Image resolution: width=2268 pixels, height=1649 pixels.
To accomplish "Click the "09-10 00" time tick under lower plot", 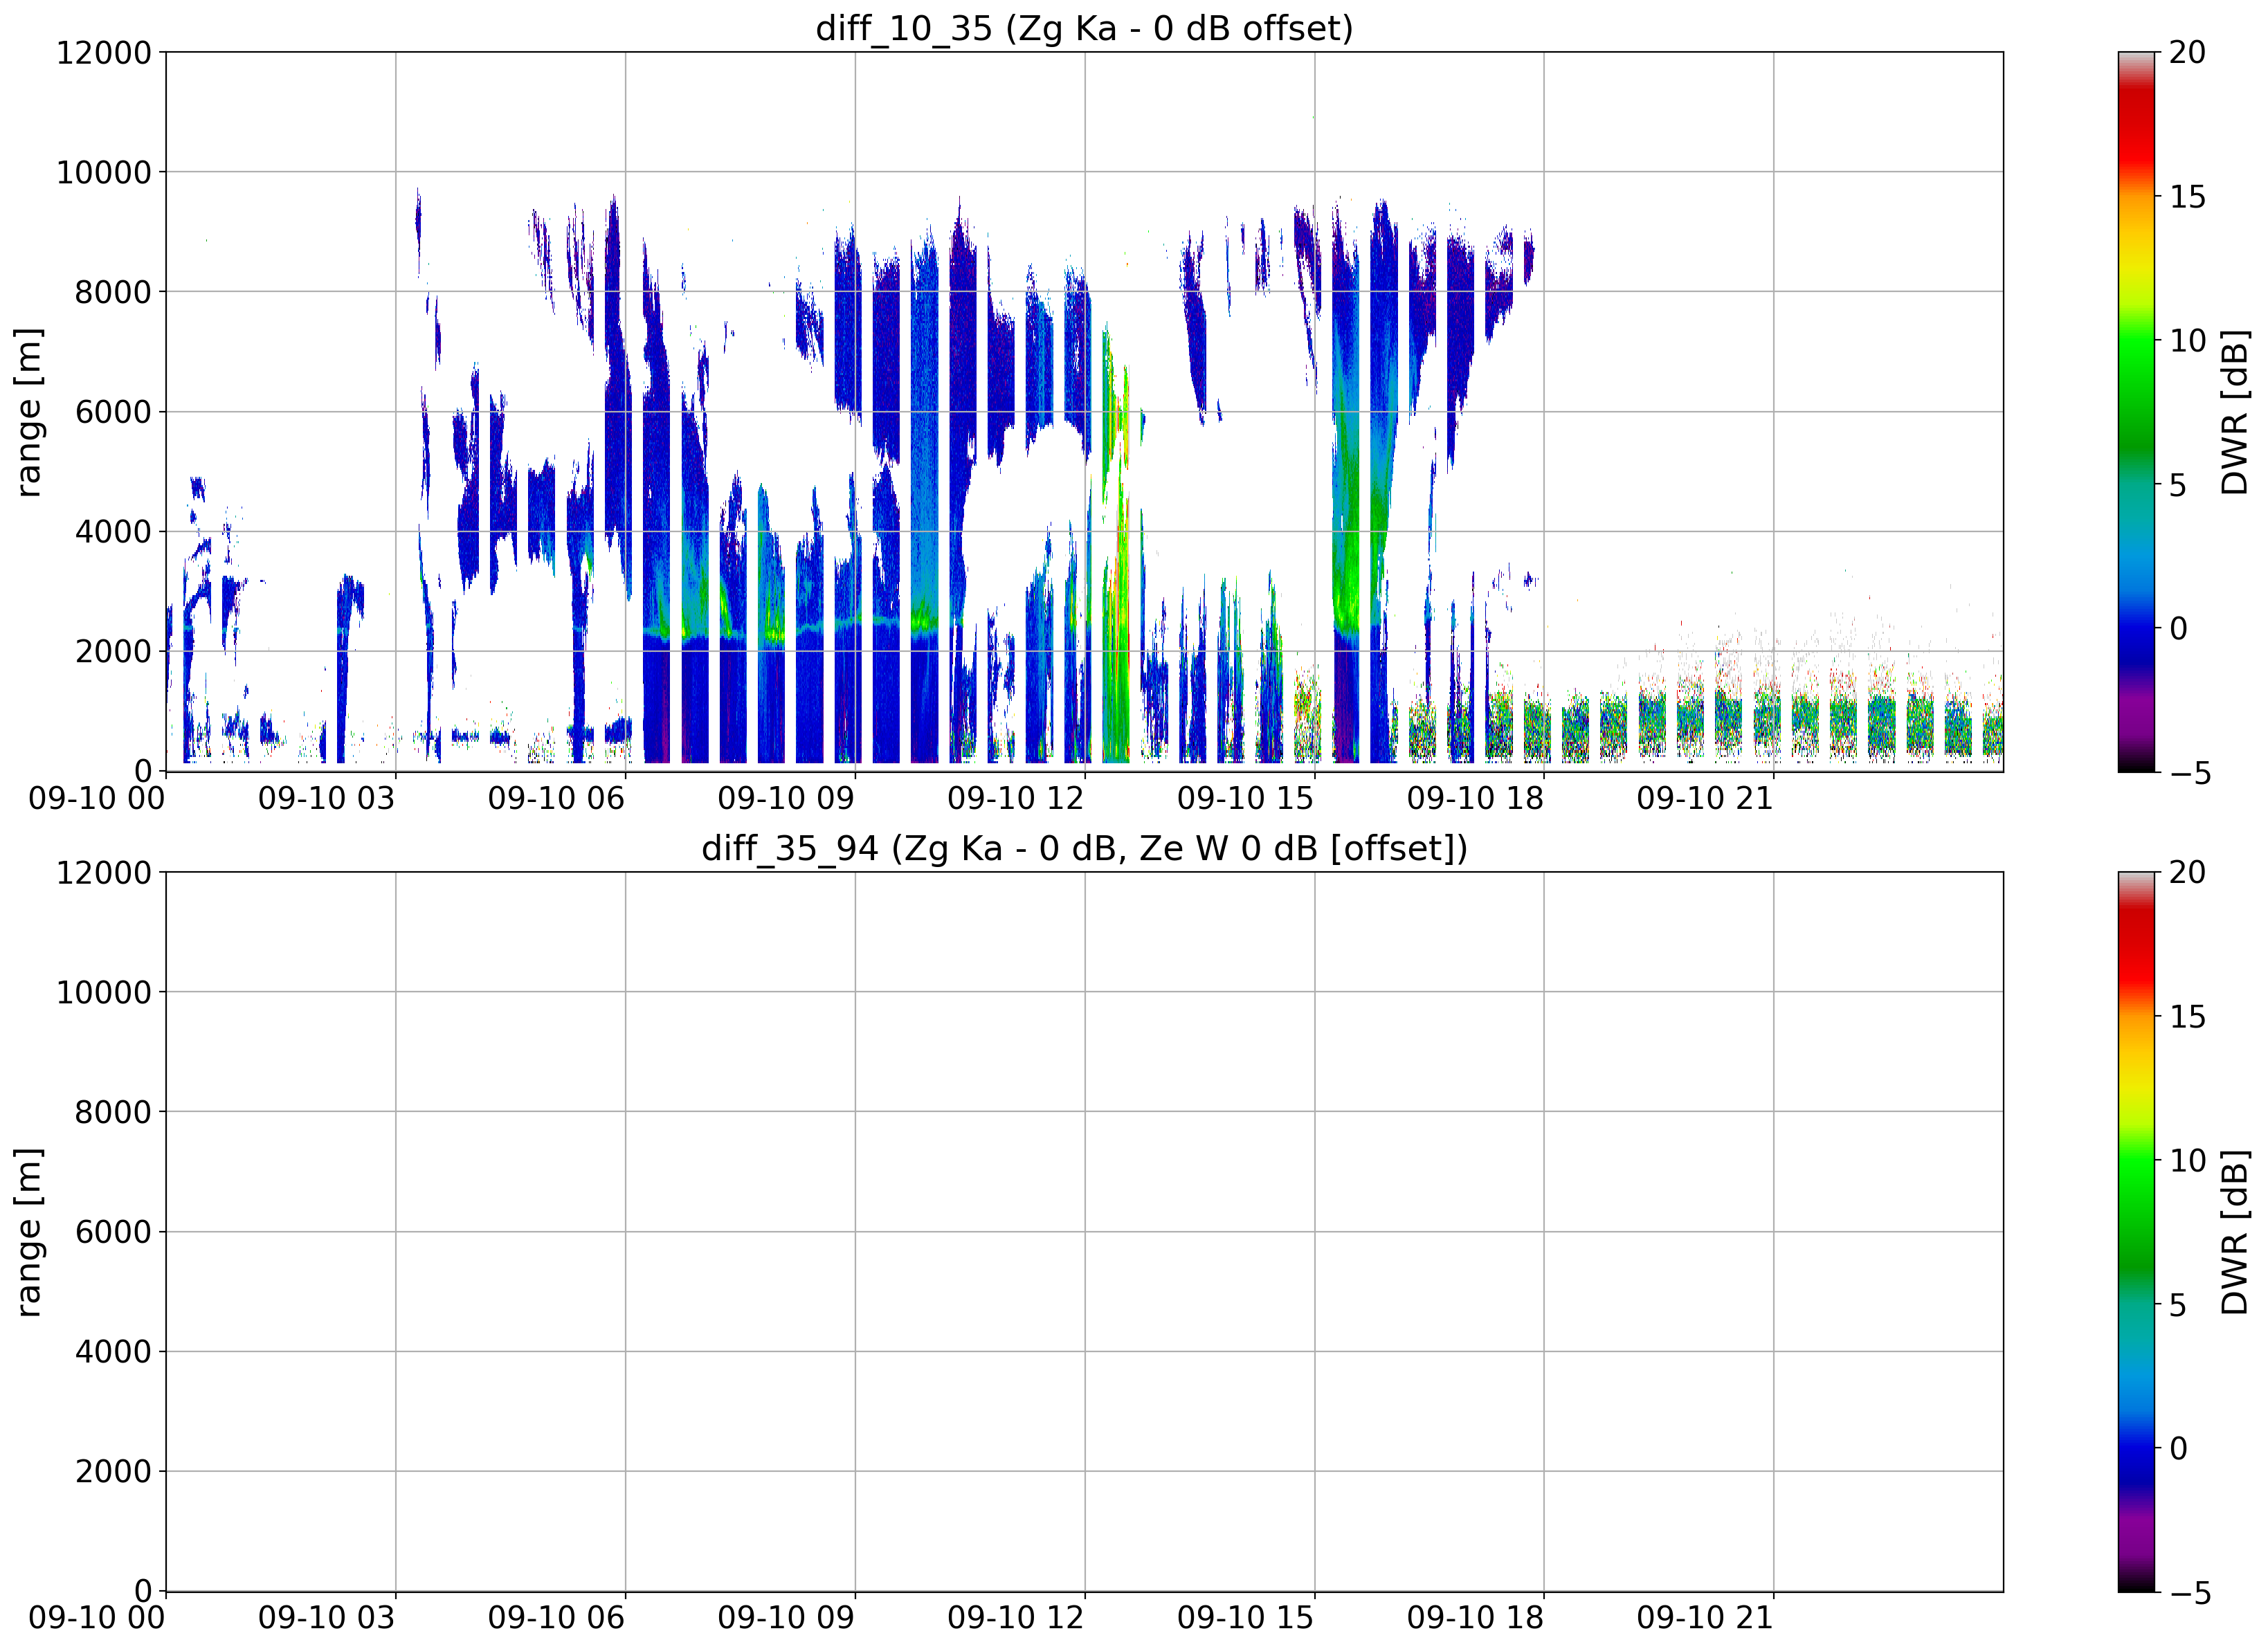I will point(97,1618).
